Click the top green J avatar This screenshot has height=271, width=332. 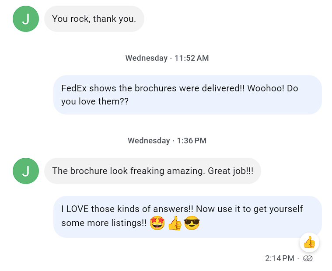pos(26,19)
